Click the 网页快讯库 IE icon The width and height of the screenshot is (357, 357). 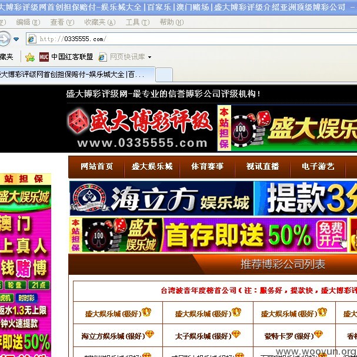(103, 57)
